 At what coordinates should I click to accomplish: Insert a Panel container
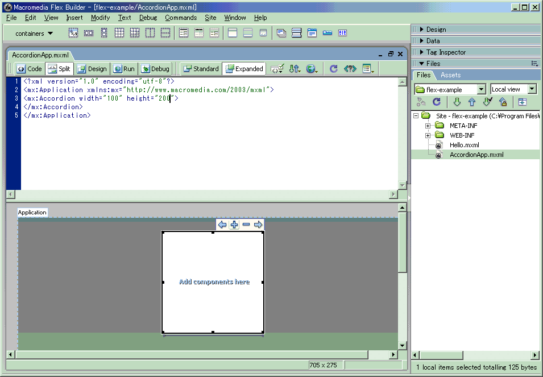(x=233, y=33)
